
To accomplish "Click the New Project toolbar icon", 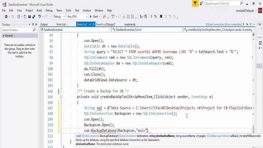I will pos(18,16).
